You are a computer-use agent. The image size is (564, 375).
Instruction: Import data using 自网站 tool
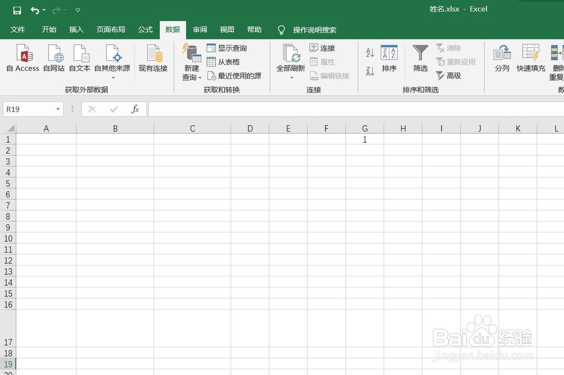(54, 59)
